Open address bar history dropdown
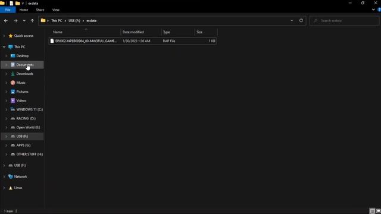This screenshot has width=381, height=214. 292,21
